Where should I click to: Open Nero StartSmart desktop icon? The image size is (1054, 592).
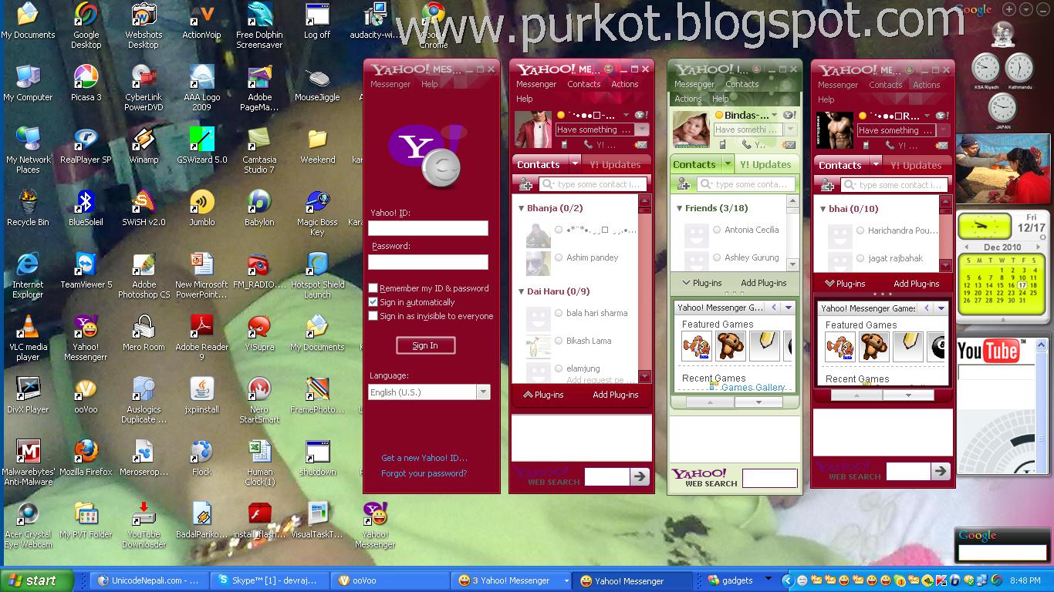pyautogui.click(x=259, y=400)
